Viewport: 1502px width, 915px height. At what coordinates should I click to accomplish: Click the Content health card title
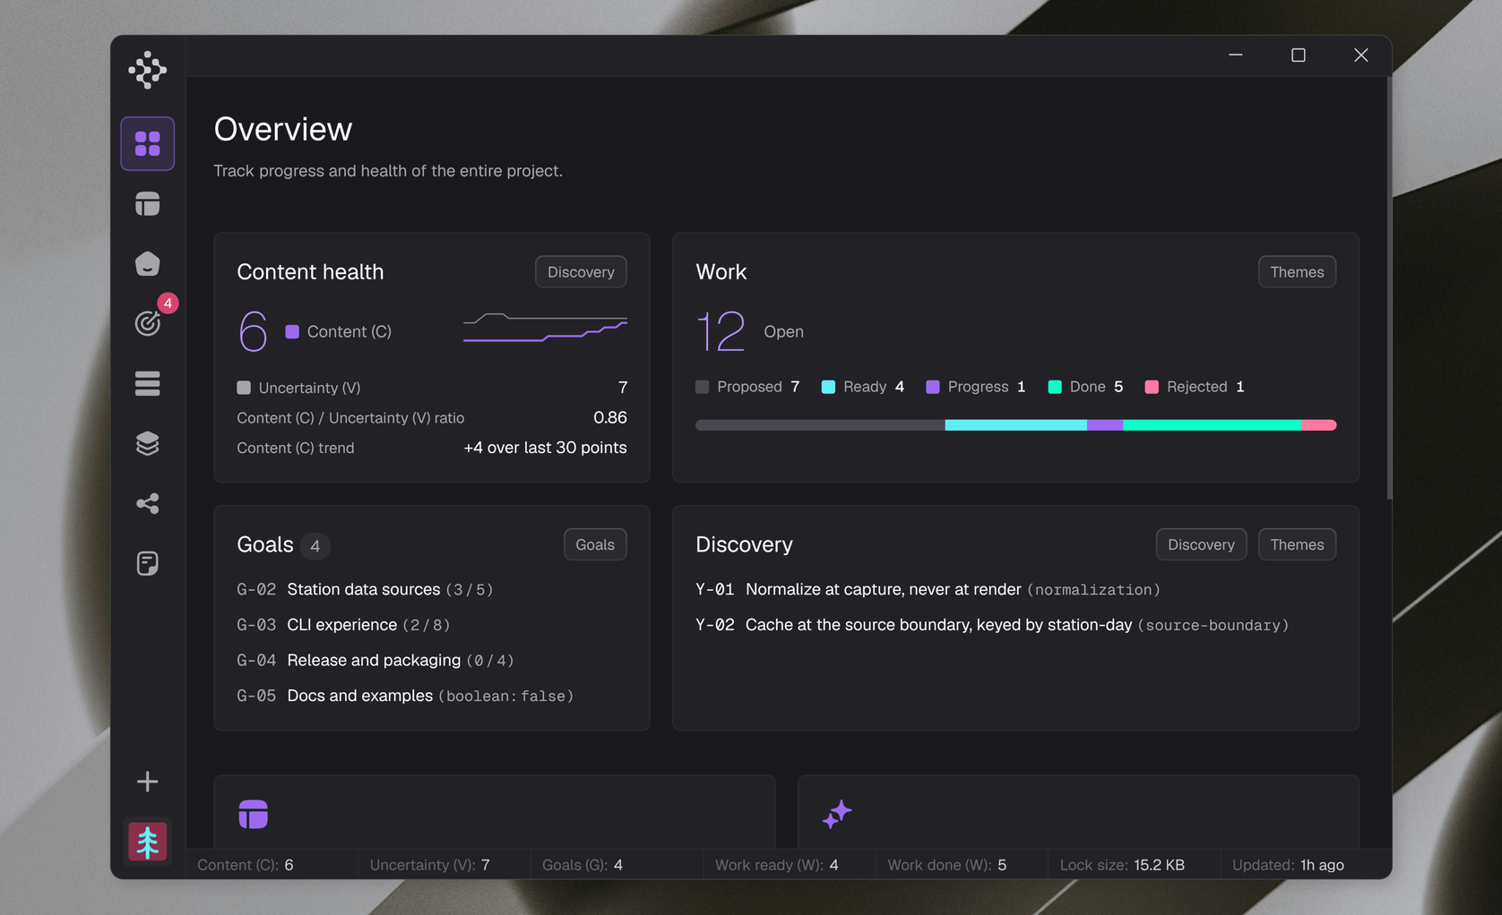pos(310,272)
